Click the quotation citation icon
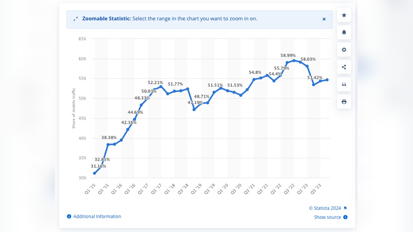The height and width of the screenshot is (232, 413). [344, 84]
